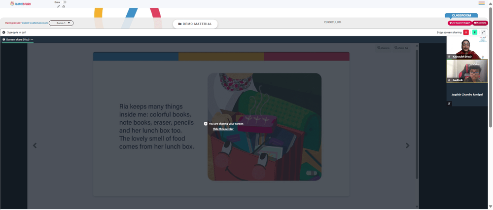Viewport: 493px width, 210px height.
Task: Toggle the Draw switch on
Action: [65, 2]
